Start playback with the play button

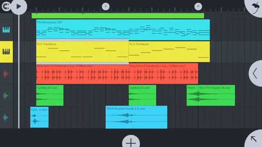click(19, 7)
